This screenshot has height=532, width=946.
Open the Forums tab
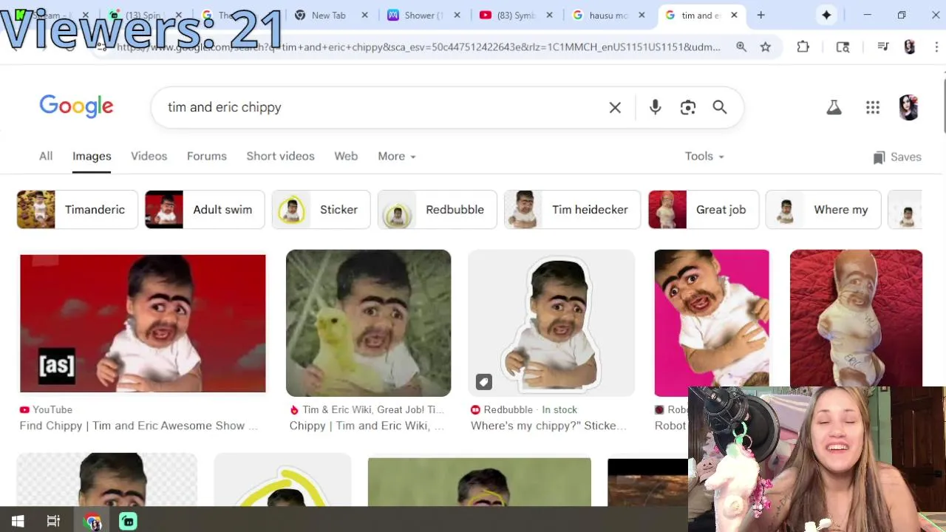click(x=206, y=156)
